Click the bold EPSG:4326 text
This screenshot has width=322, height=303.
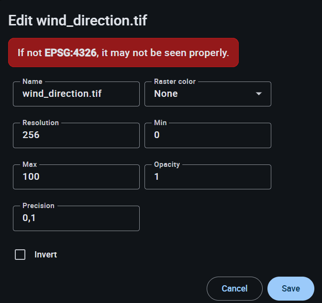(71, 53)
